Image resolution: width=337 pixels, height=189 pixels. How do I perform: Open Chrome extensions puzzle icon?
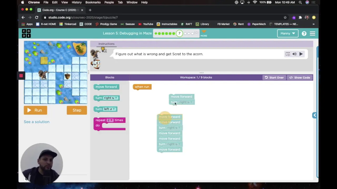pos(300,17)
